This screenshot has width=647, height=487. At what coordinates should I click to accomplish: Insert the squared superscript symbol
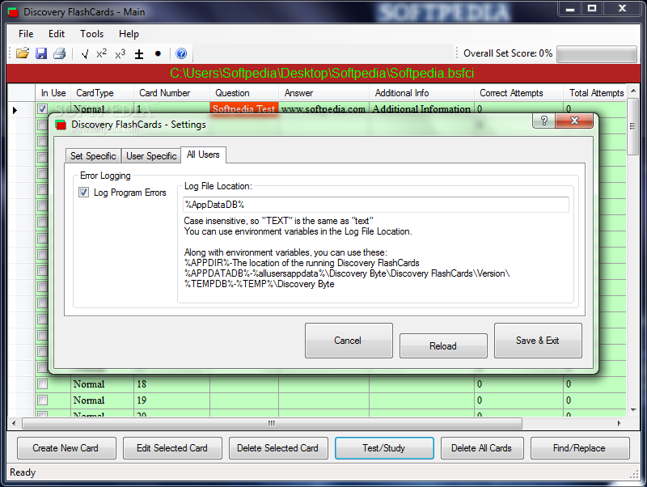click(102, 53)
